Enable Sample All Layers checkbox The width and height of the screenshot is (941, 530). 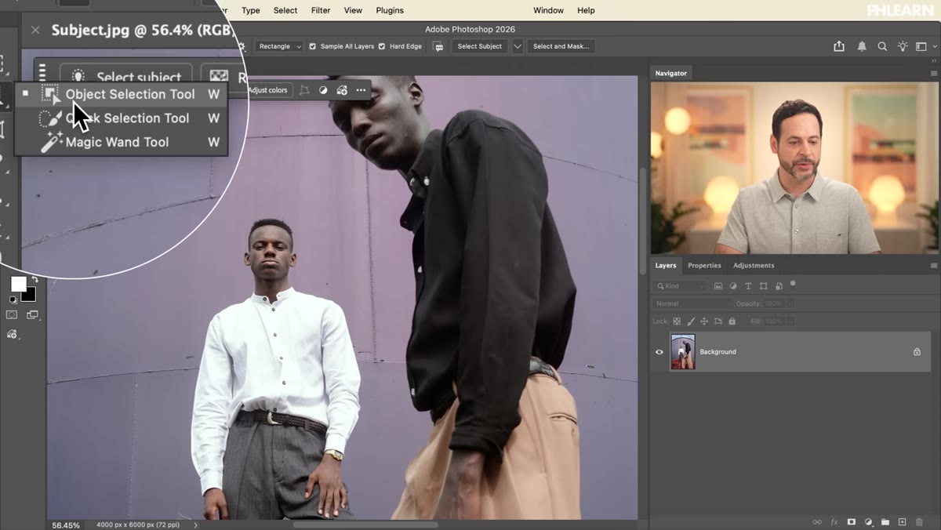tap(312, 46)
